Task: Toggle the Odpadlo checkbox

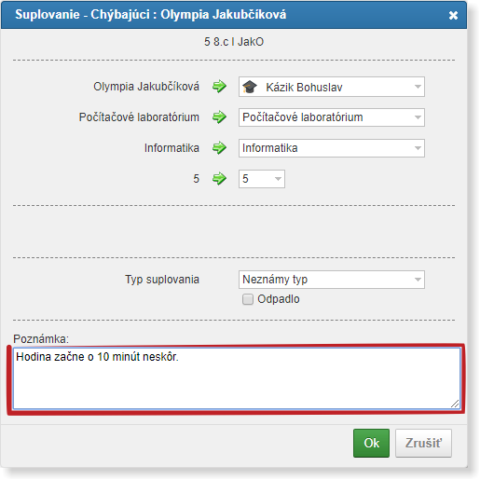Action: coord(248,299)
